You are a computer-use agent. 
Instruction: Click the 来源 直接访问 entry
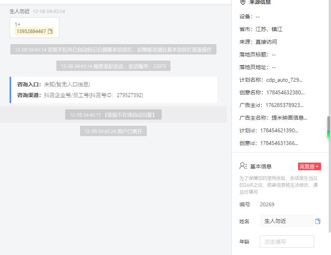coord(258,42)
